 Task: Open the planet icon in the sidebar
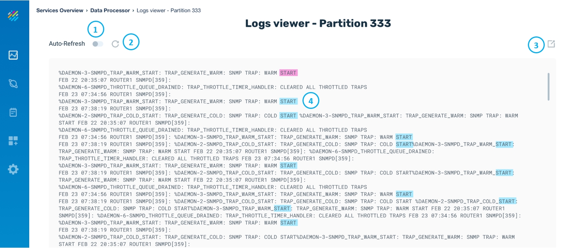13,84
